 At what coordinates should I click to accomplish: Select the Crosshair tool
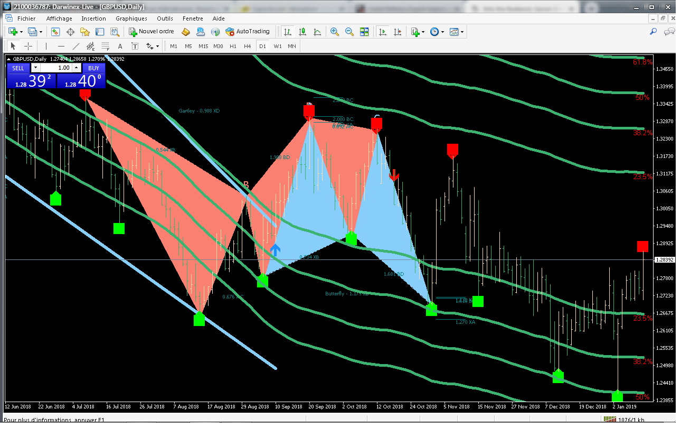coord(29,46)
